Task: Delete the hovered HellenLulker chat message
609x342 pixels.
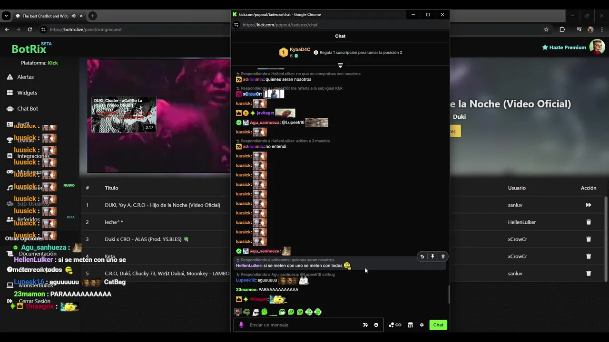Action: tap(443, 256)
